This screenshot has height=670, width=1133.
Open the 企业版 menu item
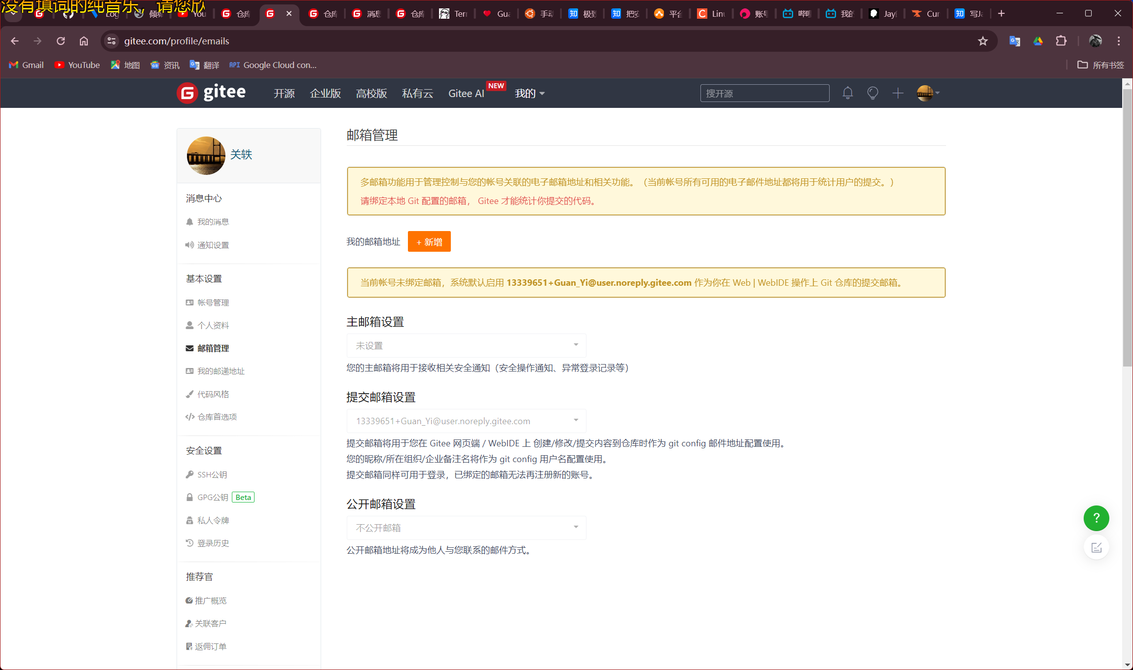(x=325, y=93)
